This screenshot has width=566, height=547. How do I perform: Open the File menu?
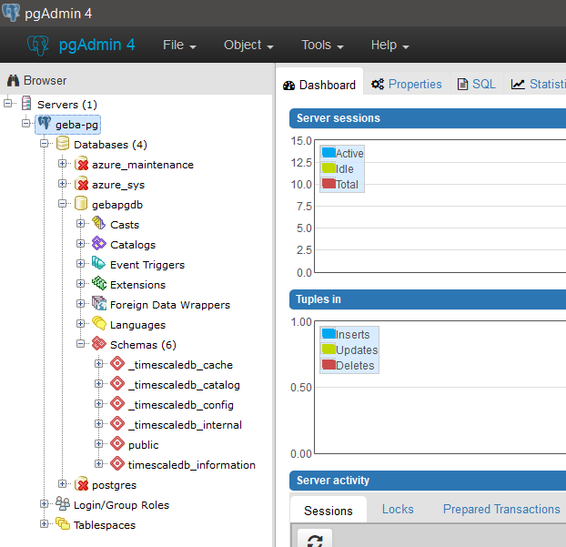(185, 46)
